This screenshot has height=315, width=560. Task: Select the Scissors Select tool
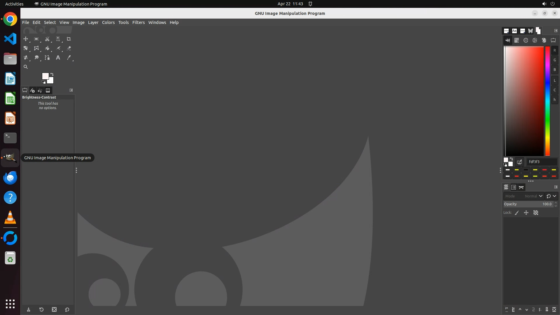[47, 39]
